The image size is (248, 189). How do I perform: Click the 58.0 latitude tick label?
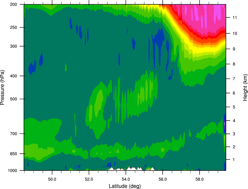point(200,179)
